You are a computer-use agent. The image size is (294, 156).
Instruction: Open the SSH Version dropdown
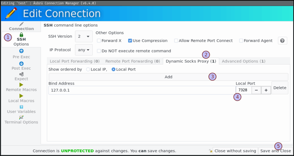(84, 36)
